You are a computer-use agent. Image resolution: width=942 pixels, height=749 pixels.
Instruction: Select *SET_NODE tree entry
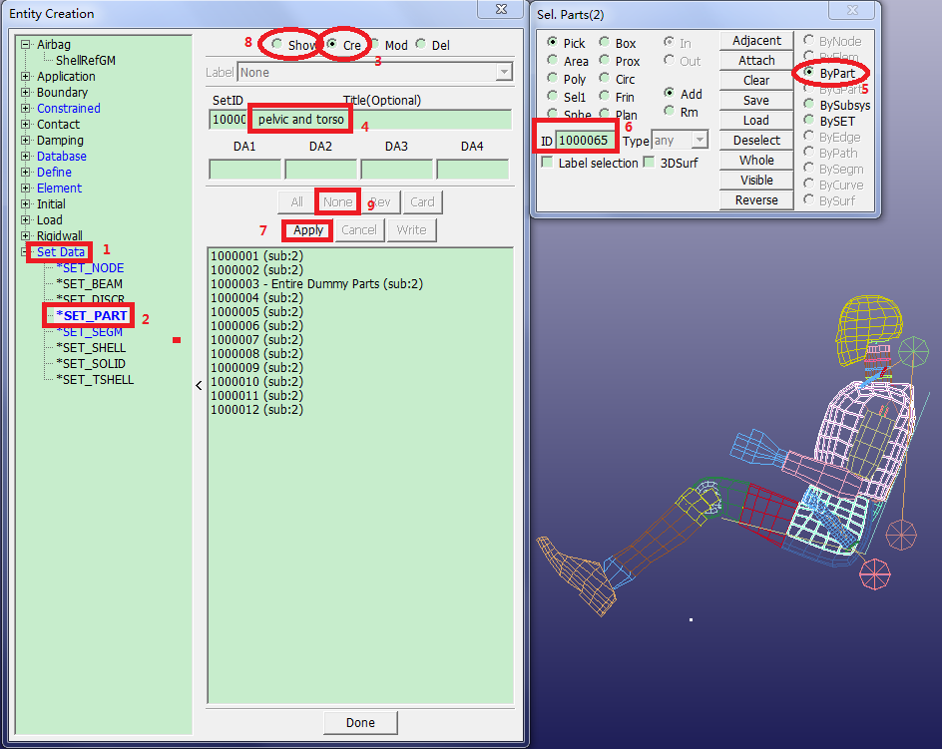pyautogui.click(x=90, y=268)
